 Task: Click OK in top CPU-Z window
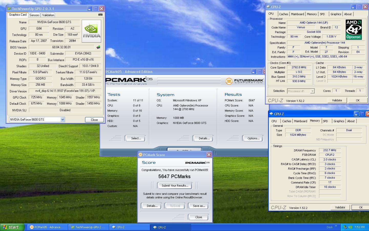[x=358, y=100]
